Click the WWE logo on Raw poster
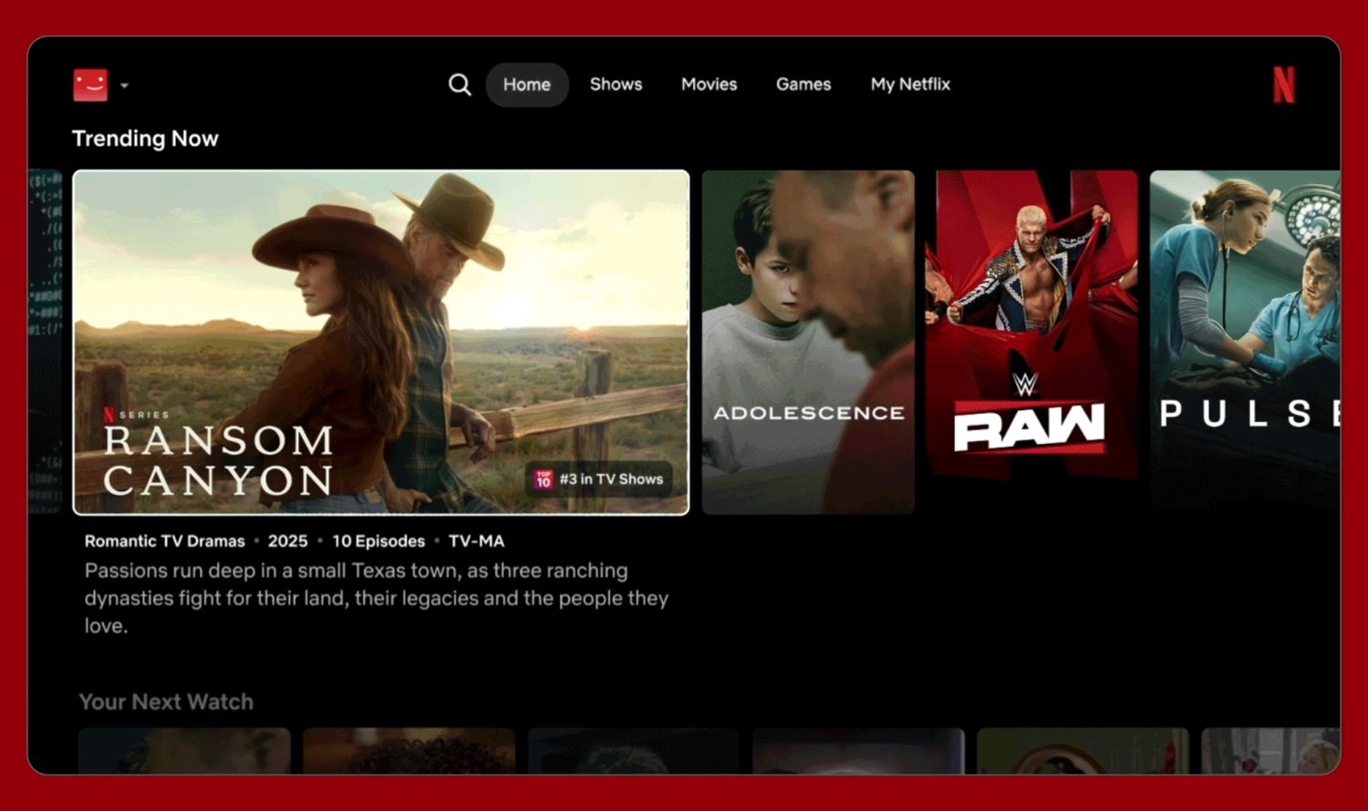Screen dimensions: 1368x811 pos(1026,384)
